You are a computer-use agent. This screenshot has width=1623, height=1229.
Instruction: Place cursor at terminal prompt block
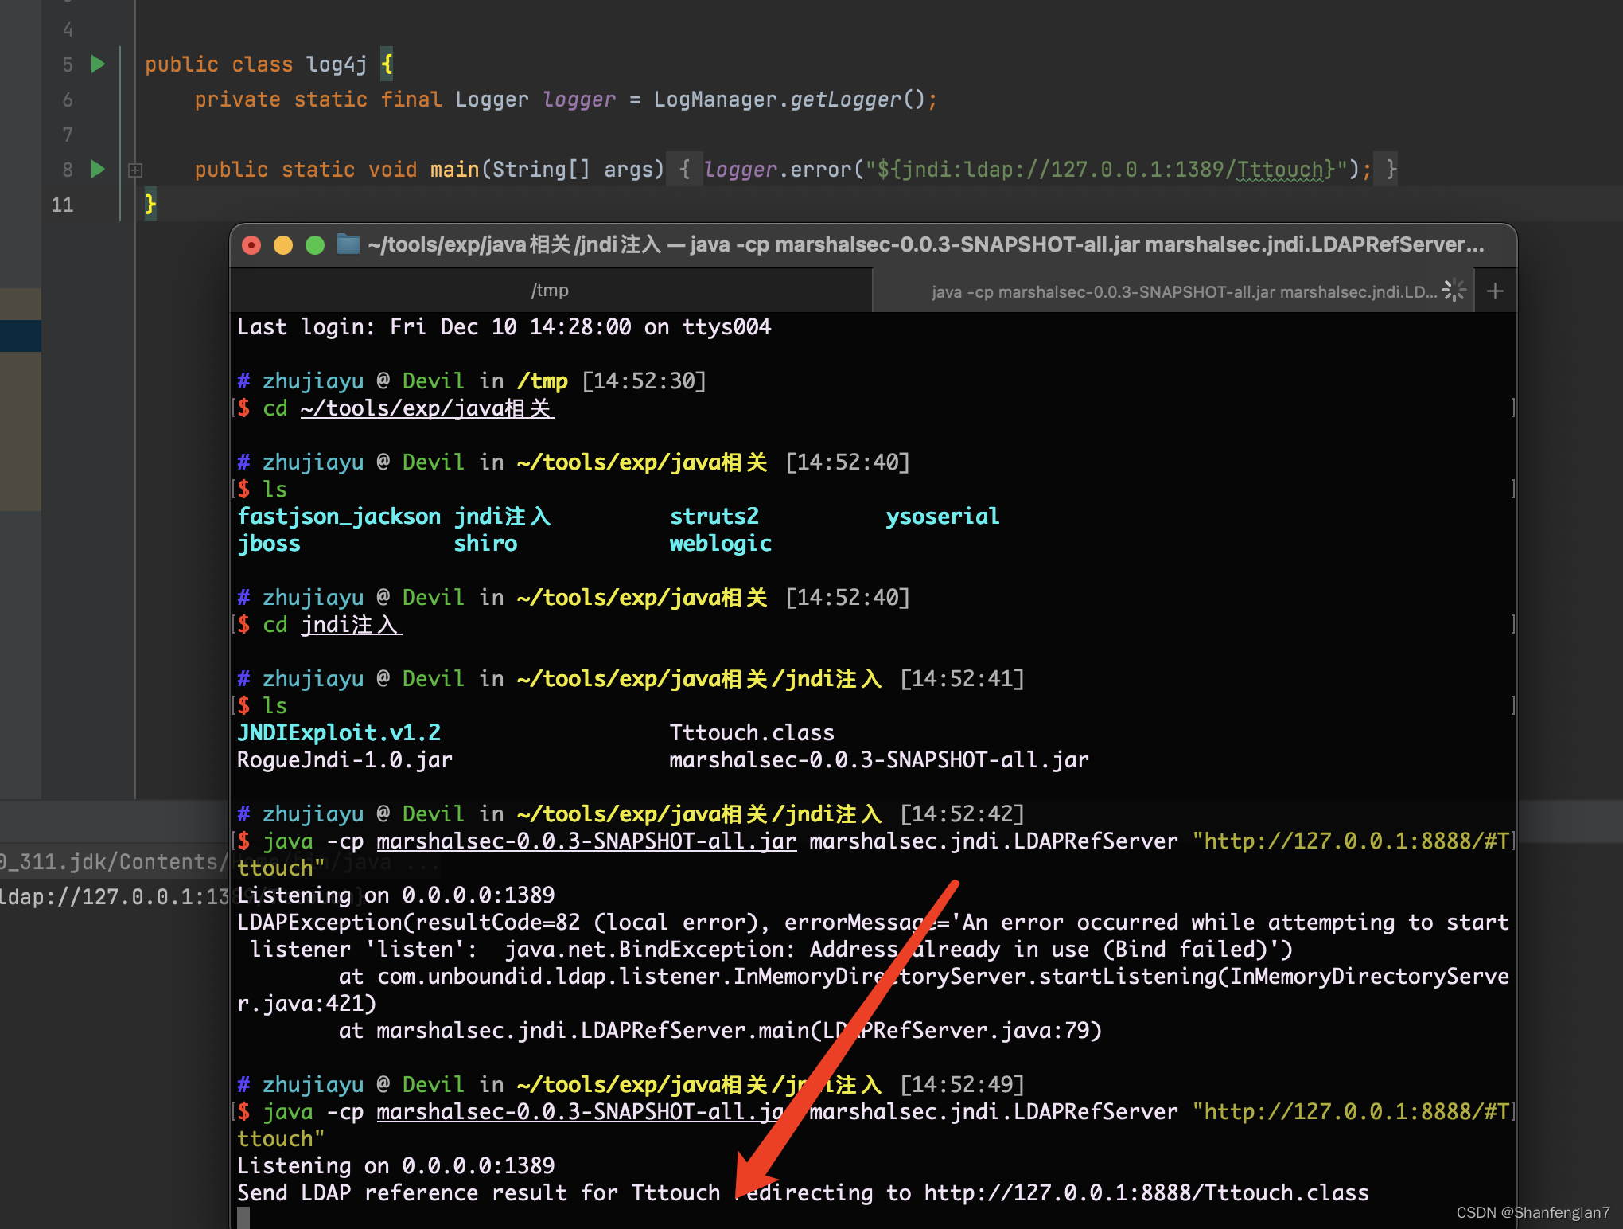tap(243, 1218)
